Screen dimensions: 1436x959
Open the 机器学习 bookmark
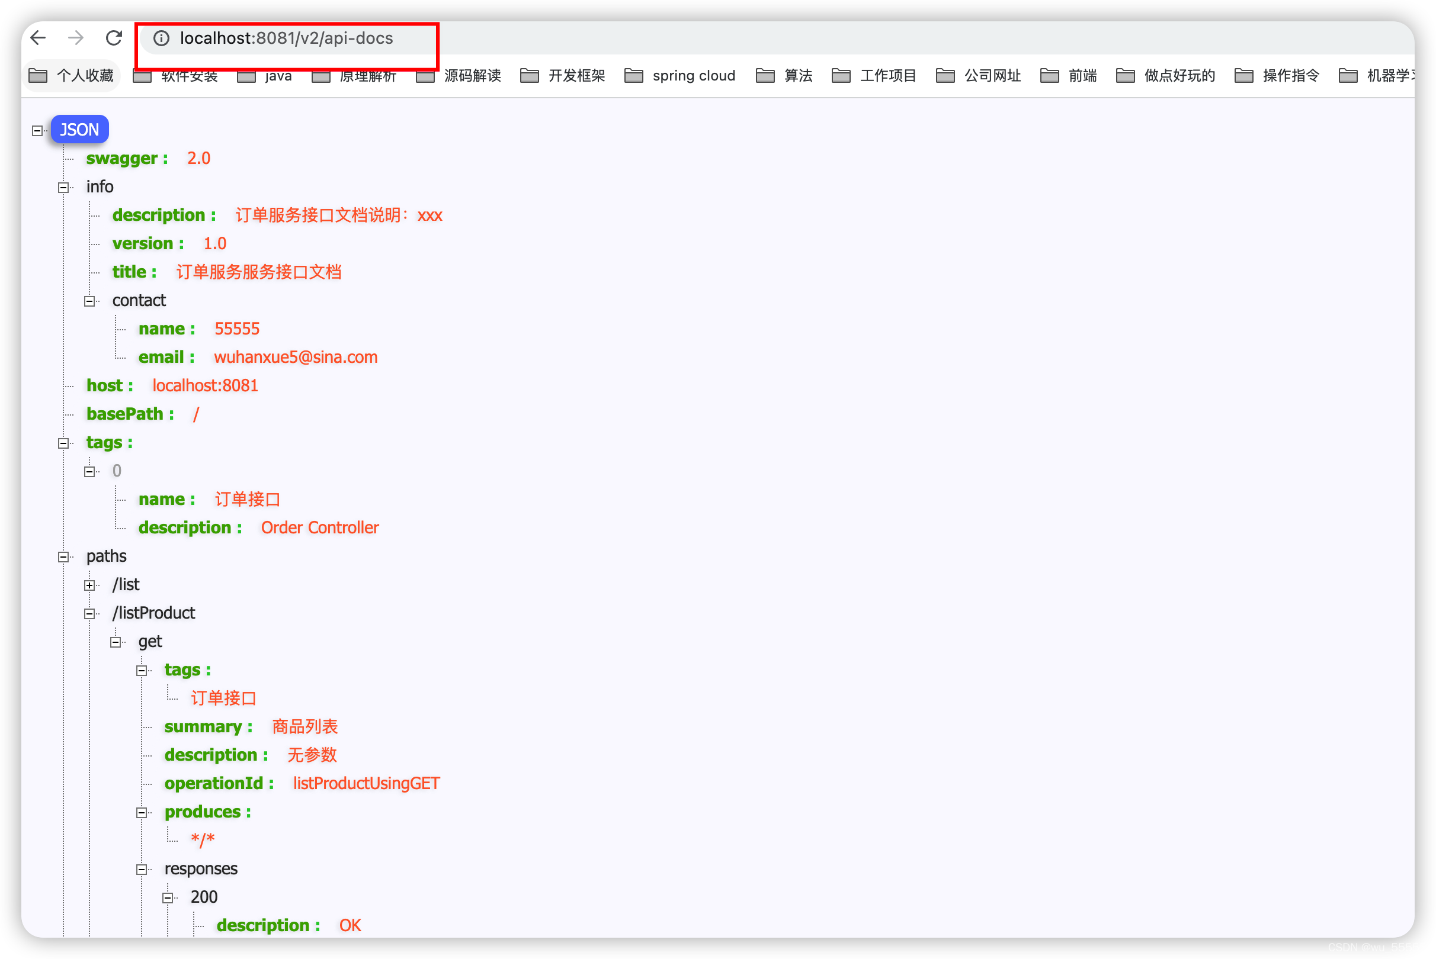1388,75
